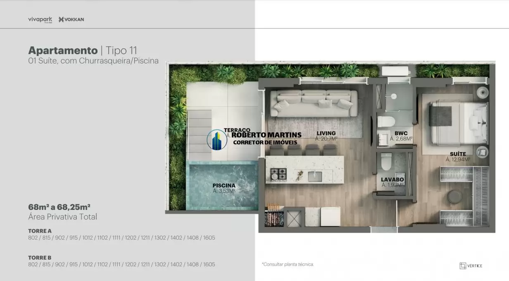509x281 pixels.
Task: Click the Vokkan logo
Action: (x=71, y=19)
